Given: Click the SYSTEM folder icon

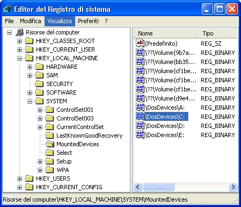Looking at the screenshot, I should (x=39, y=101).
